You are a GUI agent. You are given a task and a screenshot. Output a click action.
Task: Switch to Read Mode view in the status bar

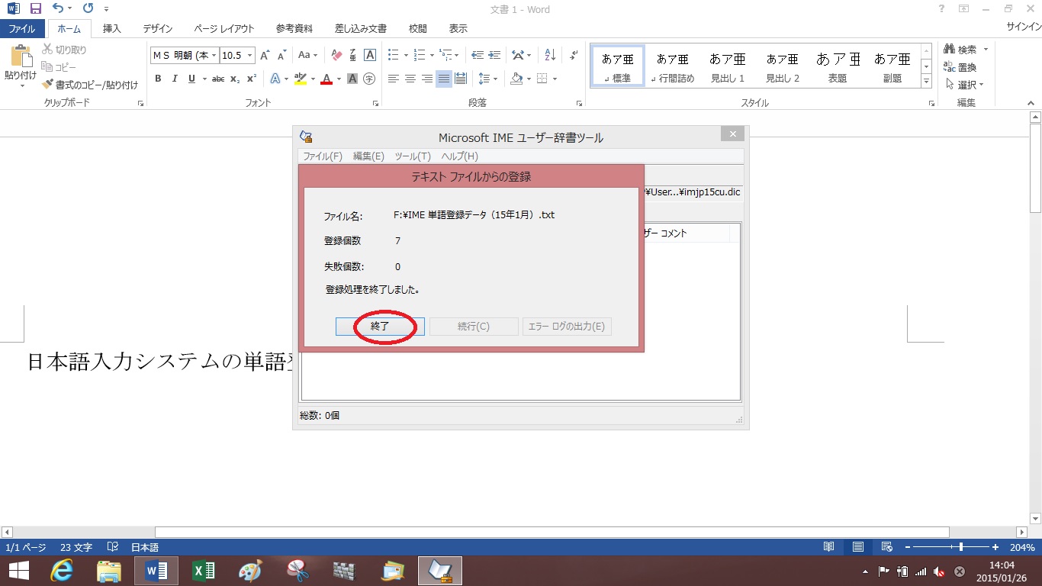tap(829, 547)
